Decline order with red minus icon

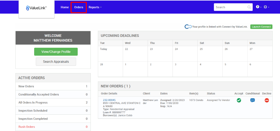[x=267, y=100]
